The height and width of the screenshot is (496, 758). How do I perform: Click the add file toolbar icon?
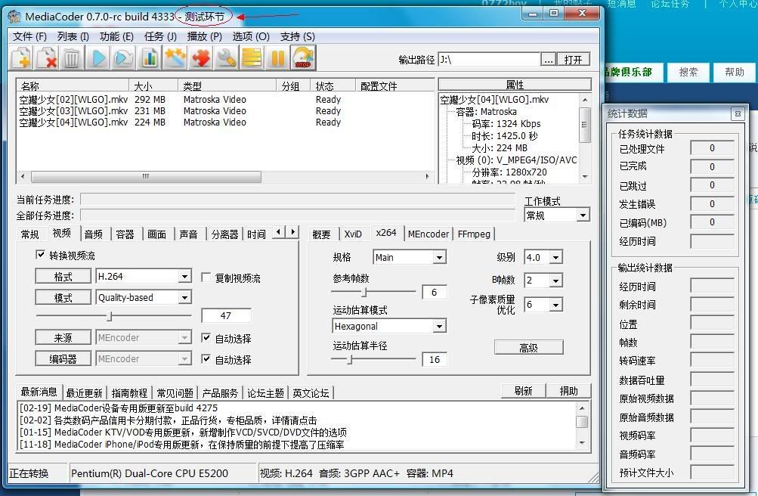click(x=21, y=57)
